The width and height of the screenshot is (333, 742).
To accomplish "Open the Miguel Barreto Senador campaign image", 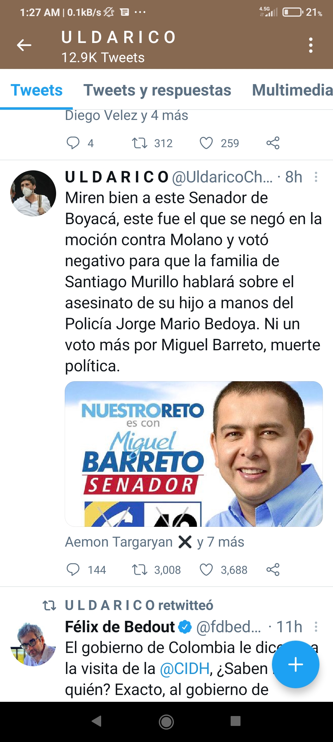I will click(x=194, y=454).
